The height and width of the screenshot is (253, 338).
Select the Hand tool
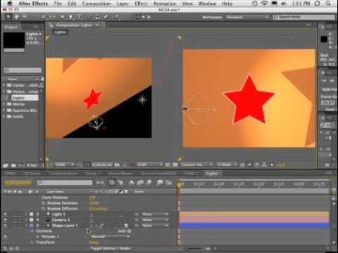pos(16,17)
